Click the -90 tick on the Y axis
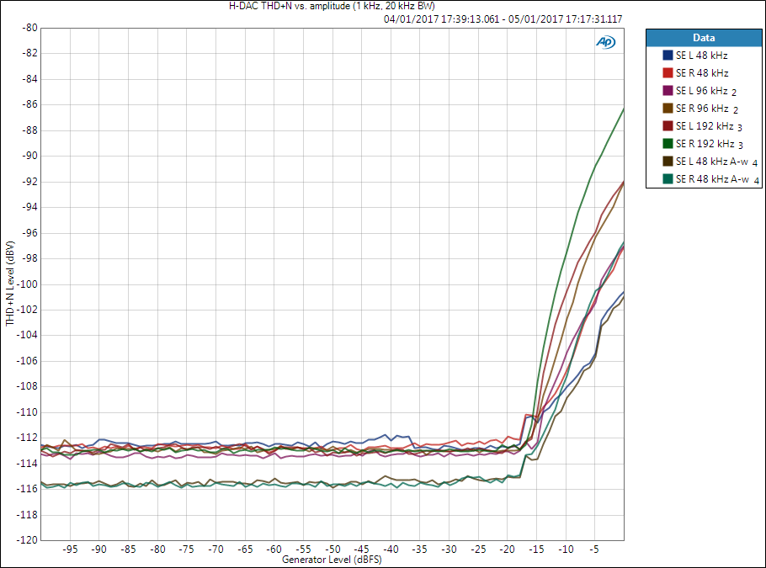The image size is (766, 568). [x=29, y=156]
